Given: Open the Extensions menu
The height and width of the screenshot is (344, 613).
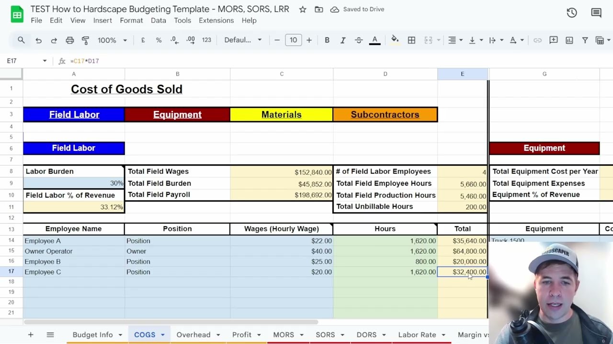Looking at the screenshot, I should tap(216, 21).
